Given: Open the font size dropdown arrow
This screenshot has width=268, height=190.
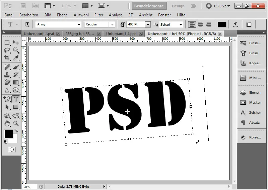Looking at the screenshot, I should click(148, 24).
